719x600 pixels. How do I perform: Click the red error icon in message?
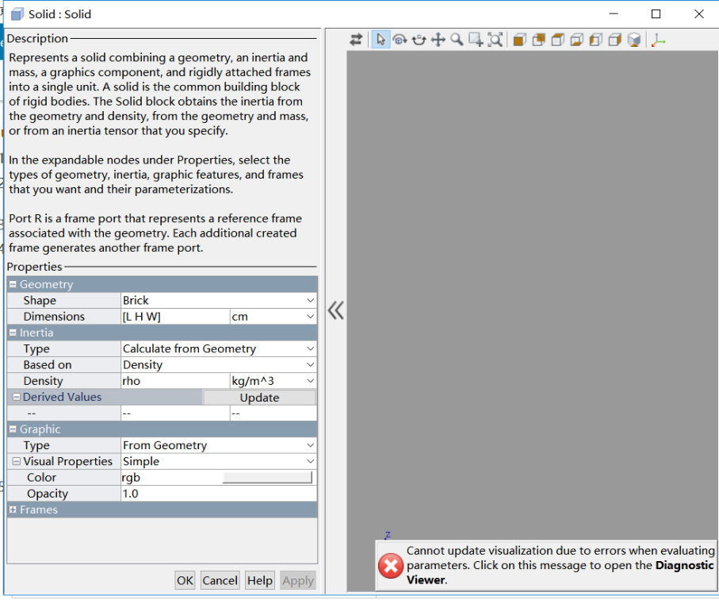390,566
